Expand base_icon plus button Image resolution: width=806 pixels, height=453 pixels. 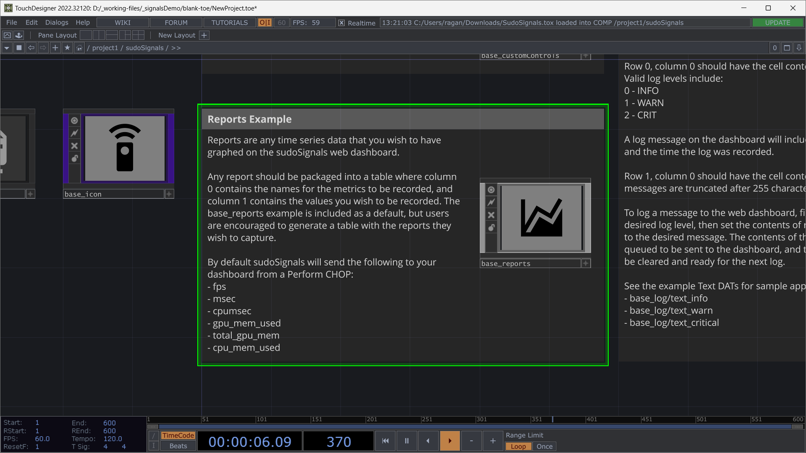click(169, 194)
